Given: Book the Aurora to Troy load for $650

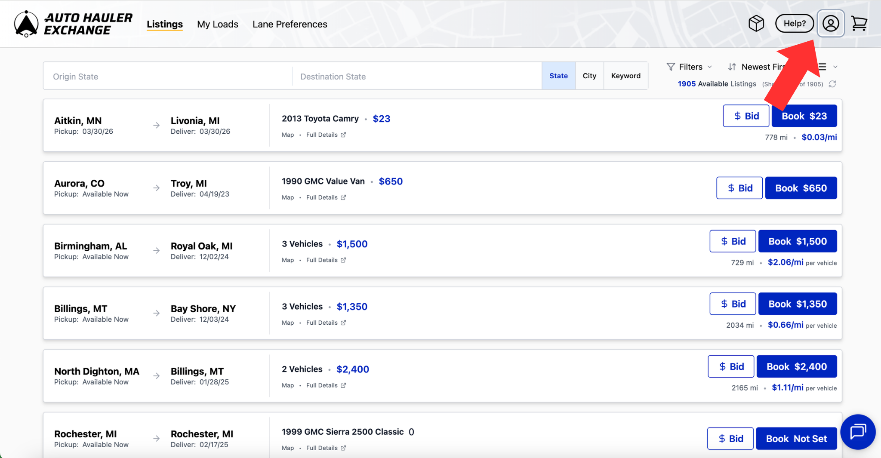Looking at the screenshot, I should [x=801, y=188].
